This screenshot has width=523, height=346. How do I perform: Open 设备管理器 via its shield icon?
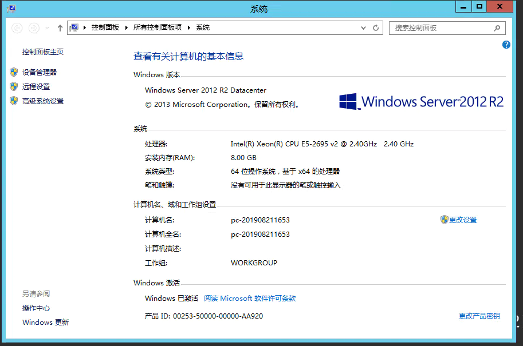tap(13, 72)
